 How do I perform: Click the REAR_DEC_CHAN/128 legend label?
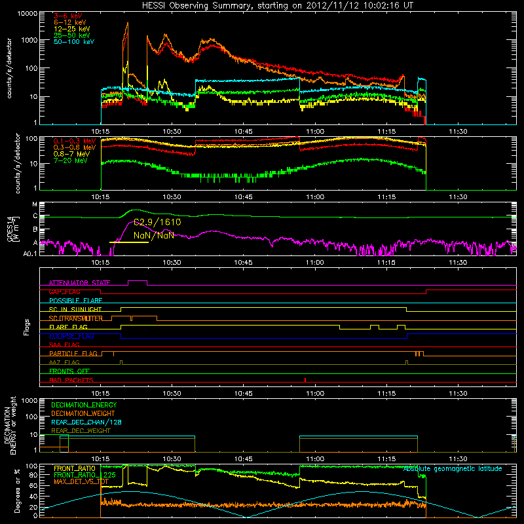click(x=86, y=422)
